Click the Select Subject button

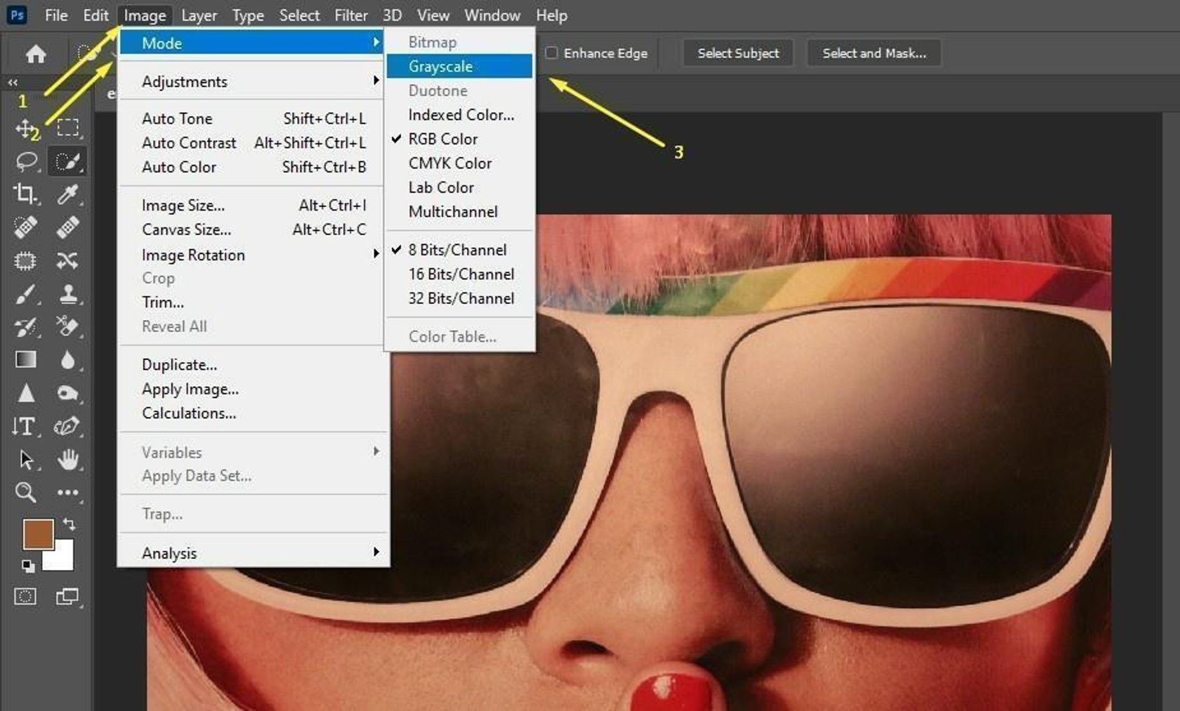(x=737, y=53)
